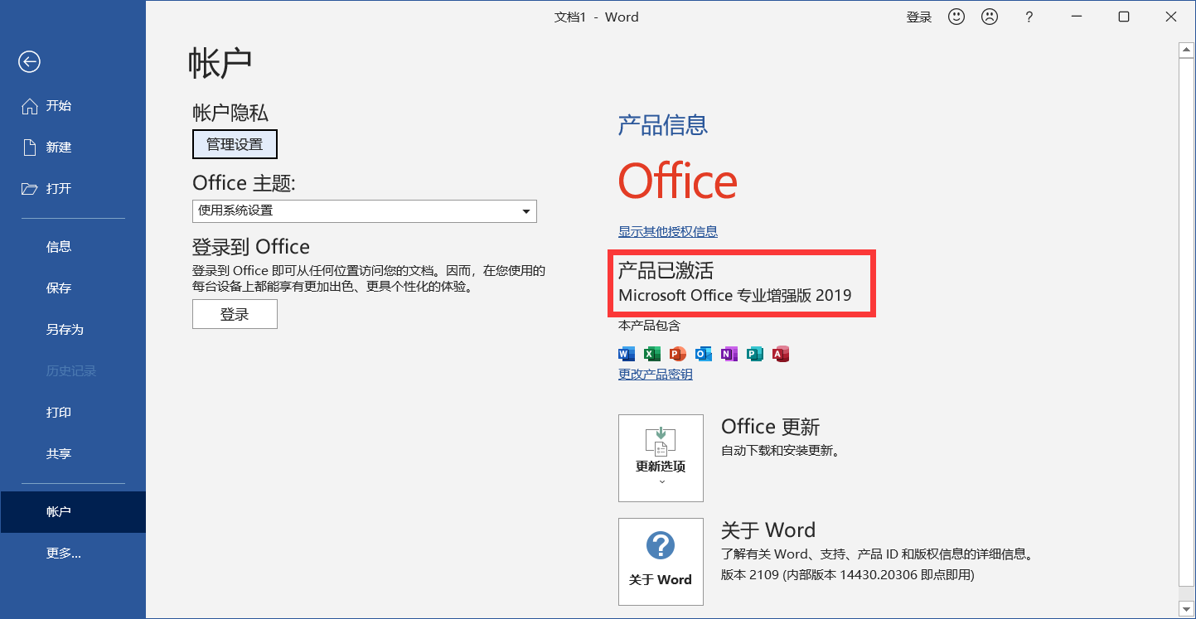Click the 关于 Word button
Screen dimensions: 1196x619
(x=661, y=562)
